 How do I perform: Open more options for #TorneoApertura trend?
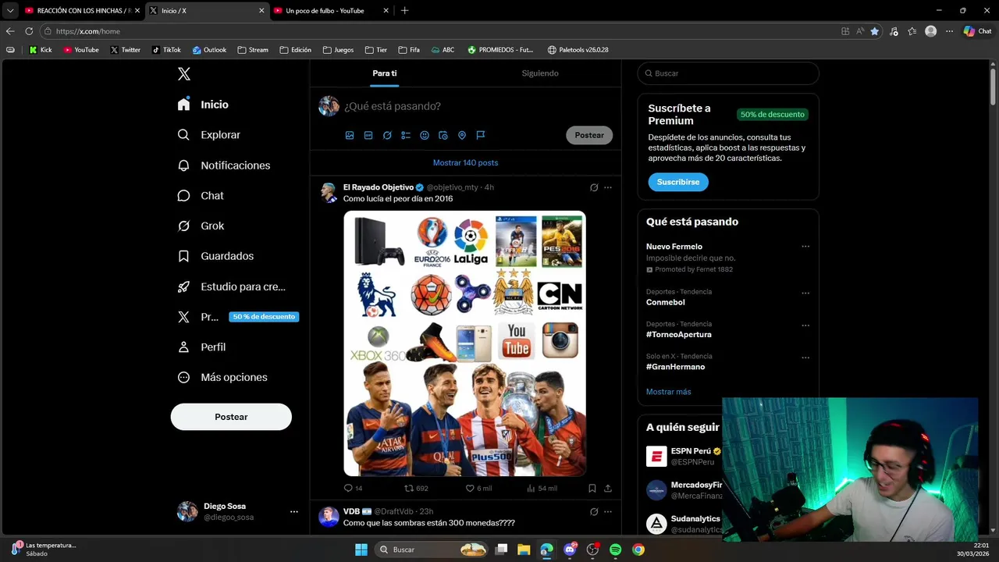[x=805, y=325]
